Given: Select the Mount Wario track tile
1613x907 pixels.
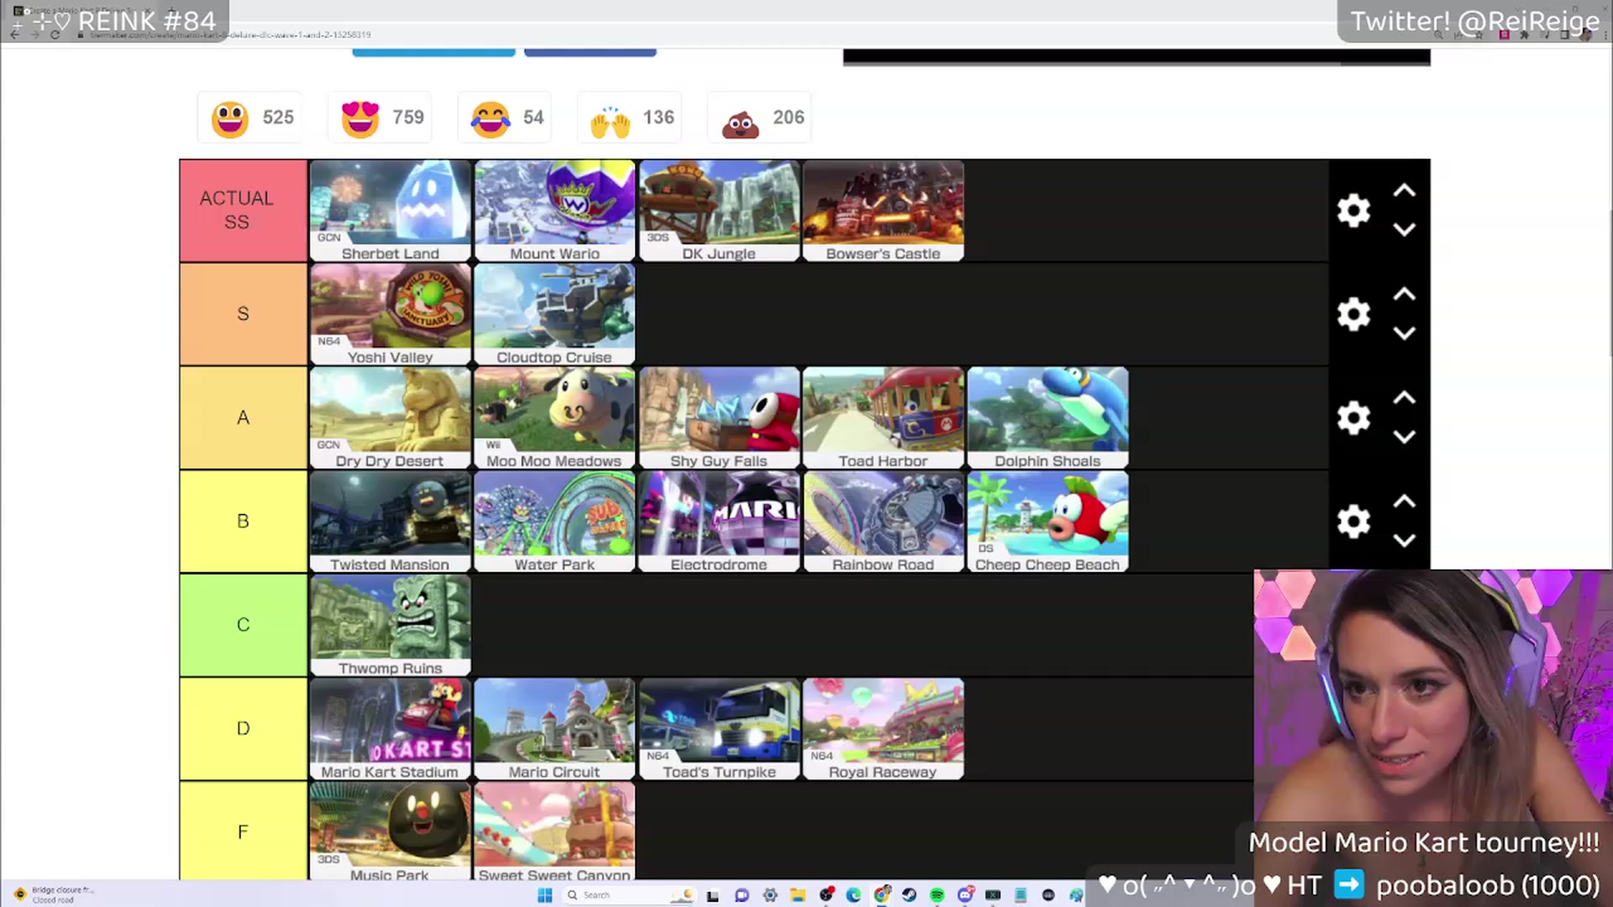Looking at the screenshot, I should coord(554,210).
